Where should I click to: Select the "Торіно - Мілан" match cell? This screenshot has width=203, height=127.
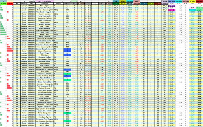tap(45, 22)
